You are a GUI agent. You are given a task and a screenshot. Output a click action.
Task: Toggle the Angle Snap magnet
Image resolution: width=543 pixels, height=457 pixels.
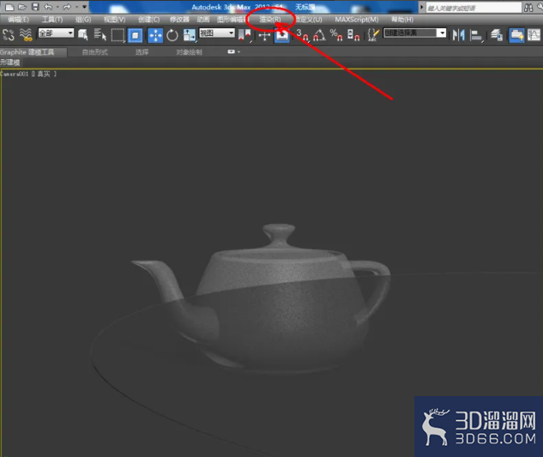click(319, 35)
